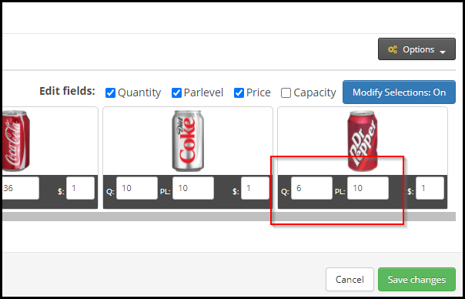Click Save changes button
The width and height of the screenshot is (465, 299).
[x=416, y=280]
